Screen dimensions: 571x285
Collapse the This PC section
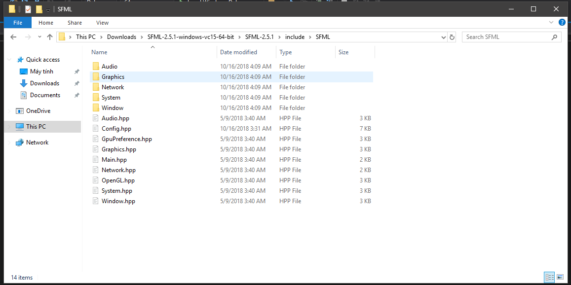(x=9, y=126)
